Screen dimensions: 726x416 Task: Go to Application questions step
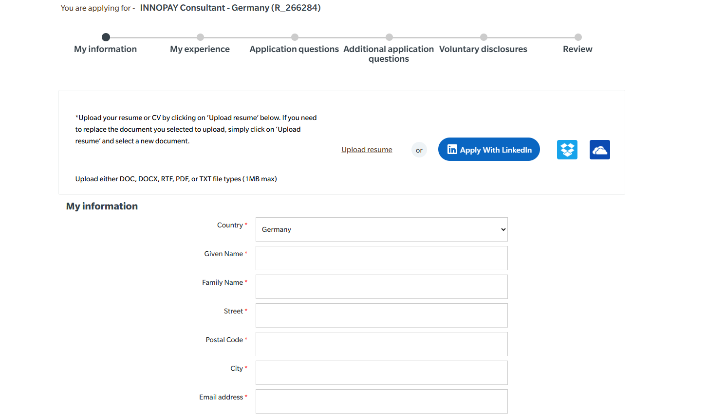point(294,49)
